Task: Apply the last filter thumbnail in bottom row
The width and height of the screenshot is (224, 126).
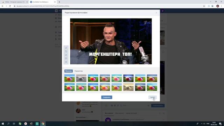Action: pos(152,87)
